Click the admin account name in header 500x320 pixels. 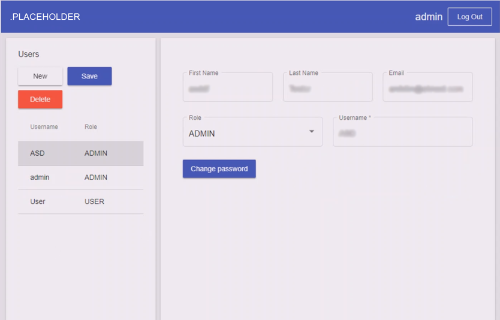pos(428,17)
